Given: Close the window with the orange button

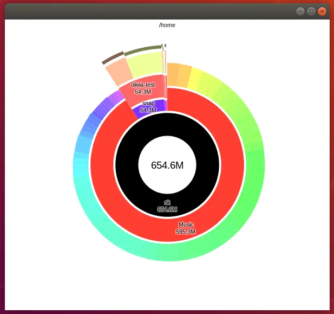Looking at the screenshot, I should click(x=322, y=11).
